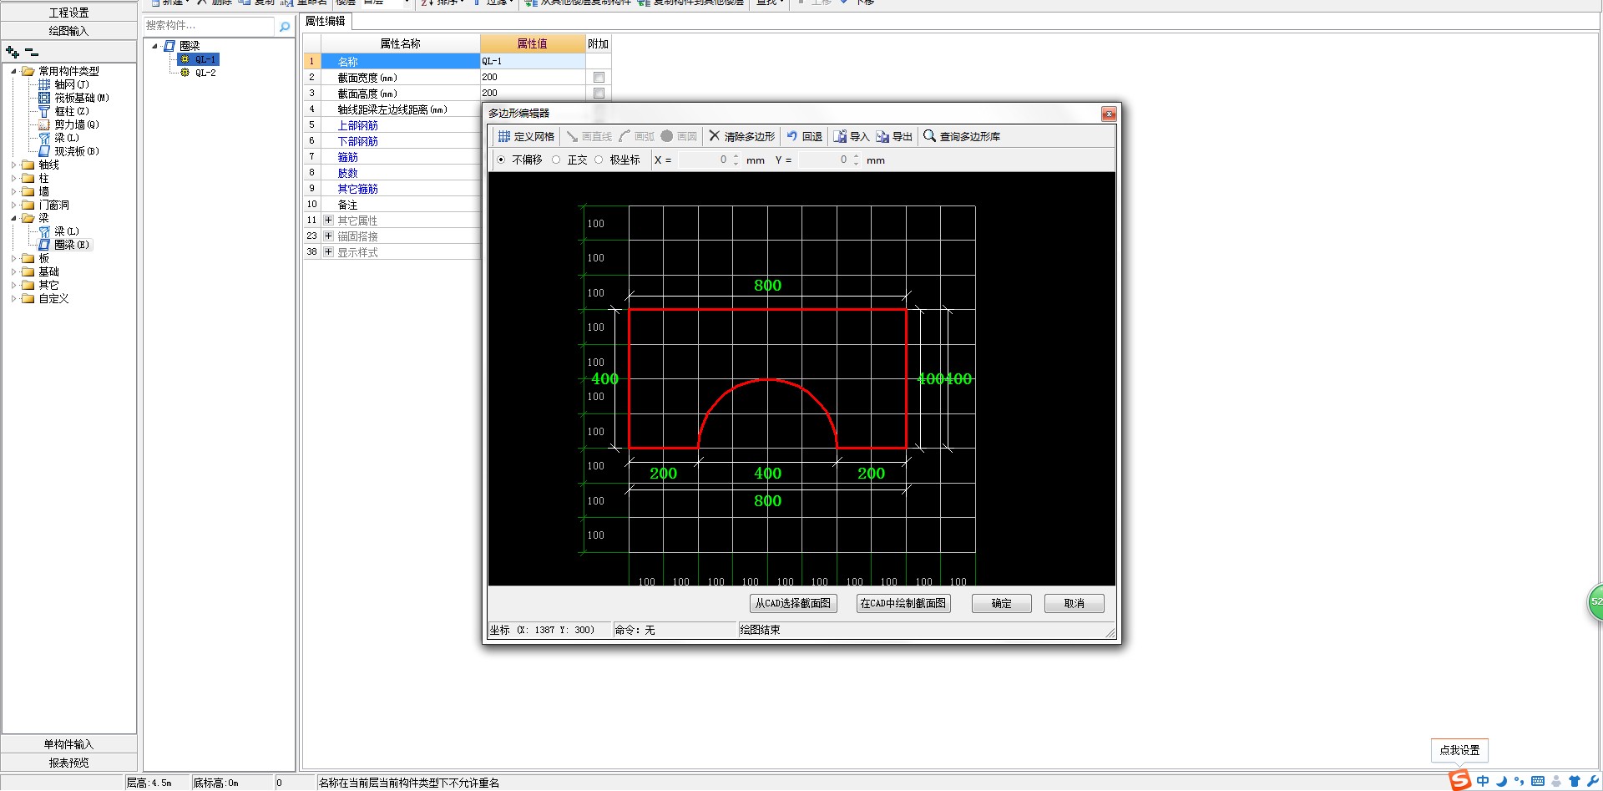Click 在CAD中绘制截面图 button
Screen dimensions: 1603x791
903,603
